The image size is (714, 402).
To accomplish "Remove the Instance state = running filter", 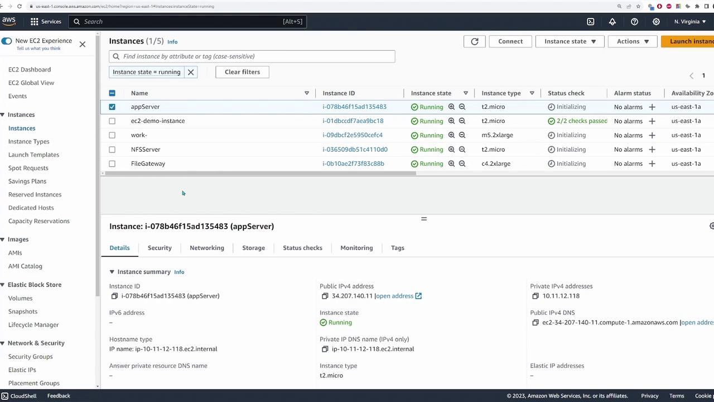I will pyautogui.click(x=191, y=72).
